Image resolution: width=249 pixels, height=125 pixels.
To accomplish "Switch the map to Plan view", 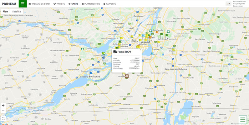I will pyautogui.click(x=5, y=12).
